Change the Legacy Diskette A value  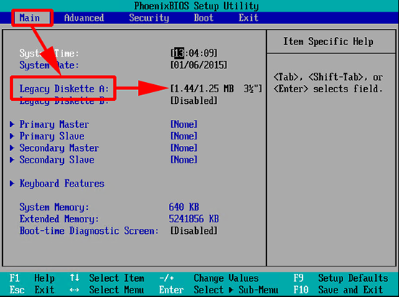(x=215, y=89)
